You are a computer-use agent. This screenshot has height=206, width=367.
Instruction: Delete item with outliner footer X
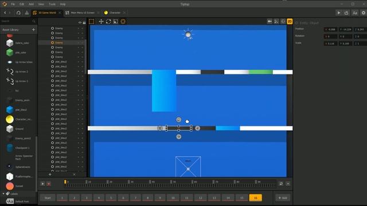pyautogui.click(x=74, y=174)
